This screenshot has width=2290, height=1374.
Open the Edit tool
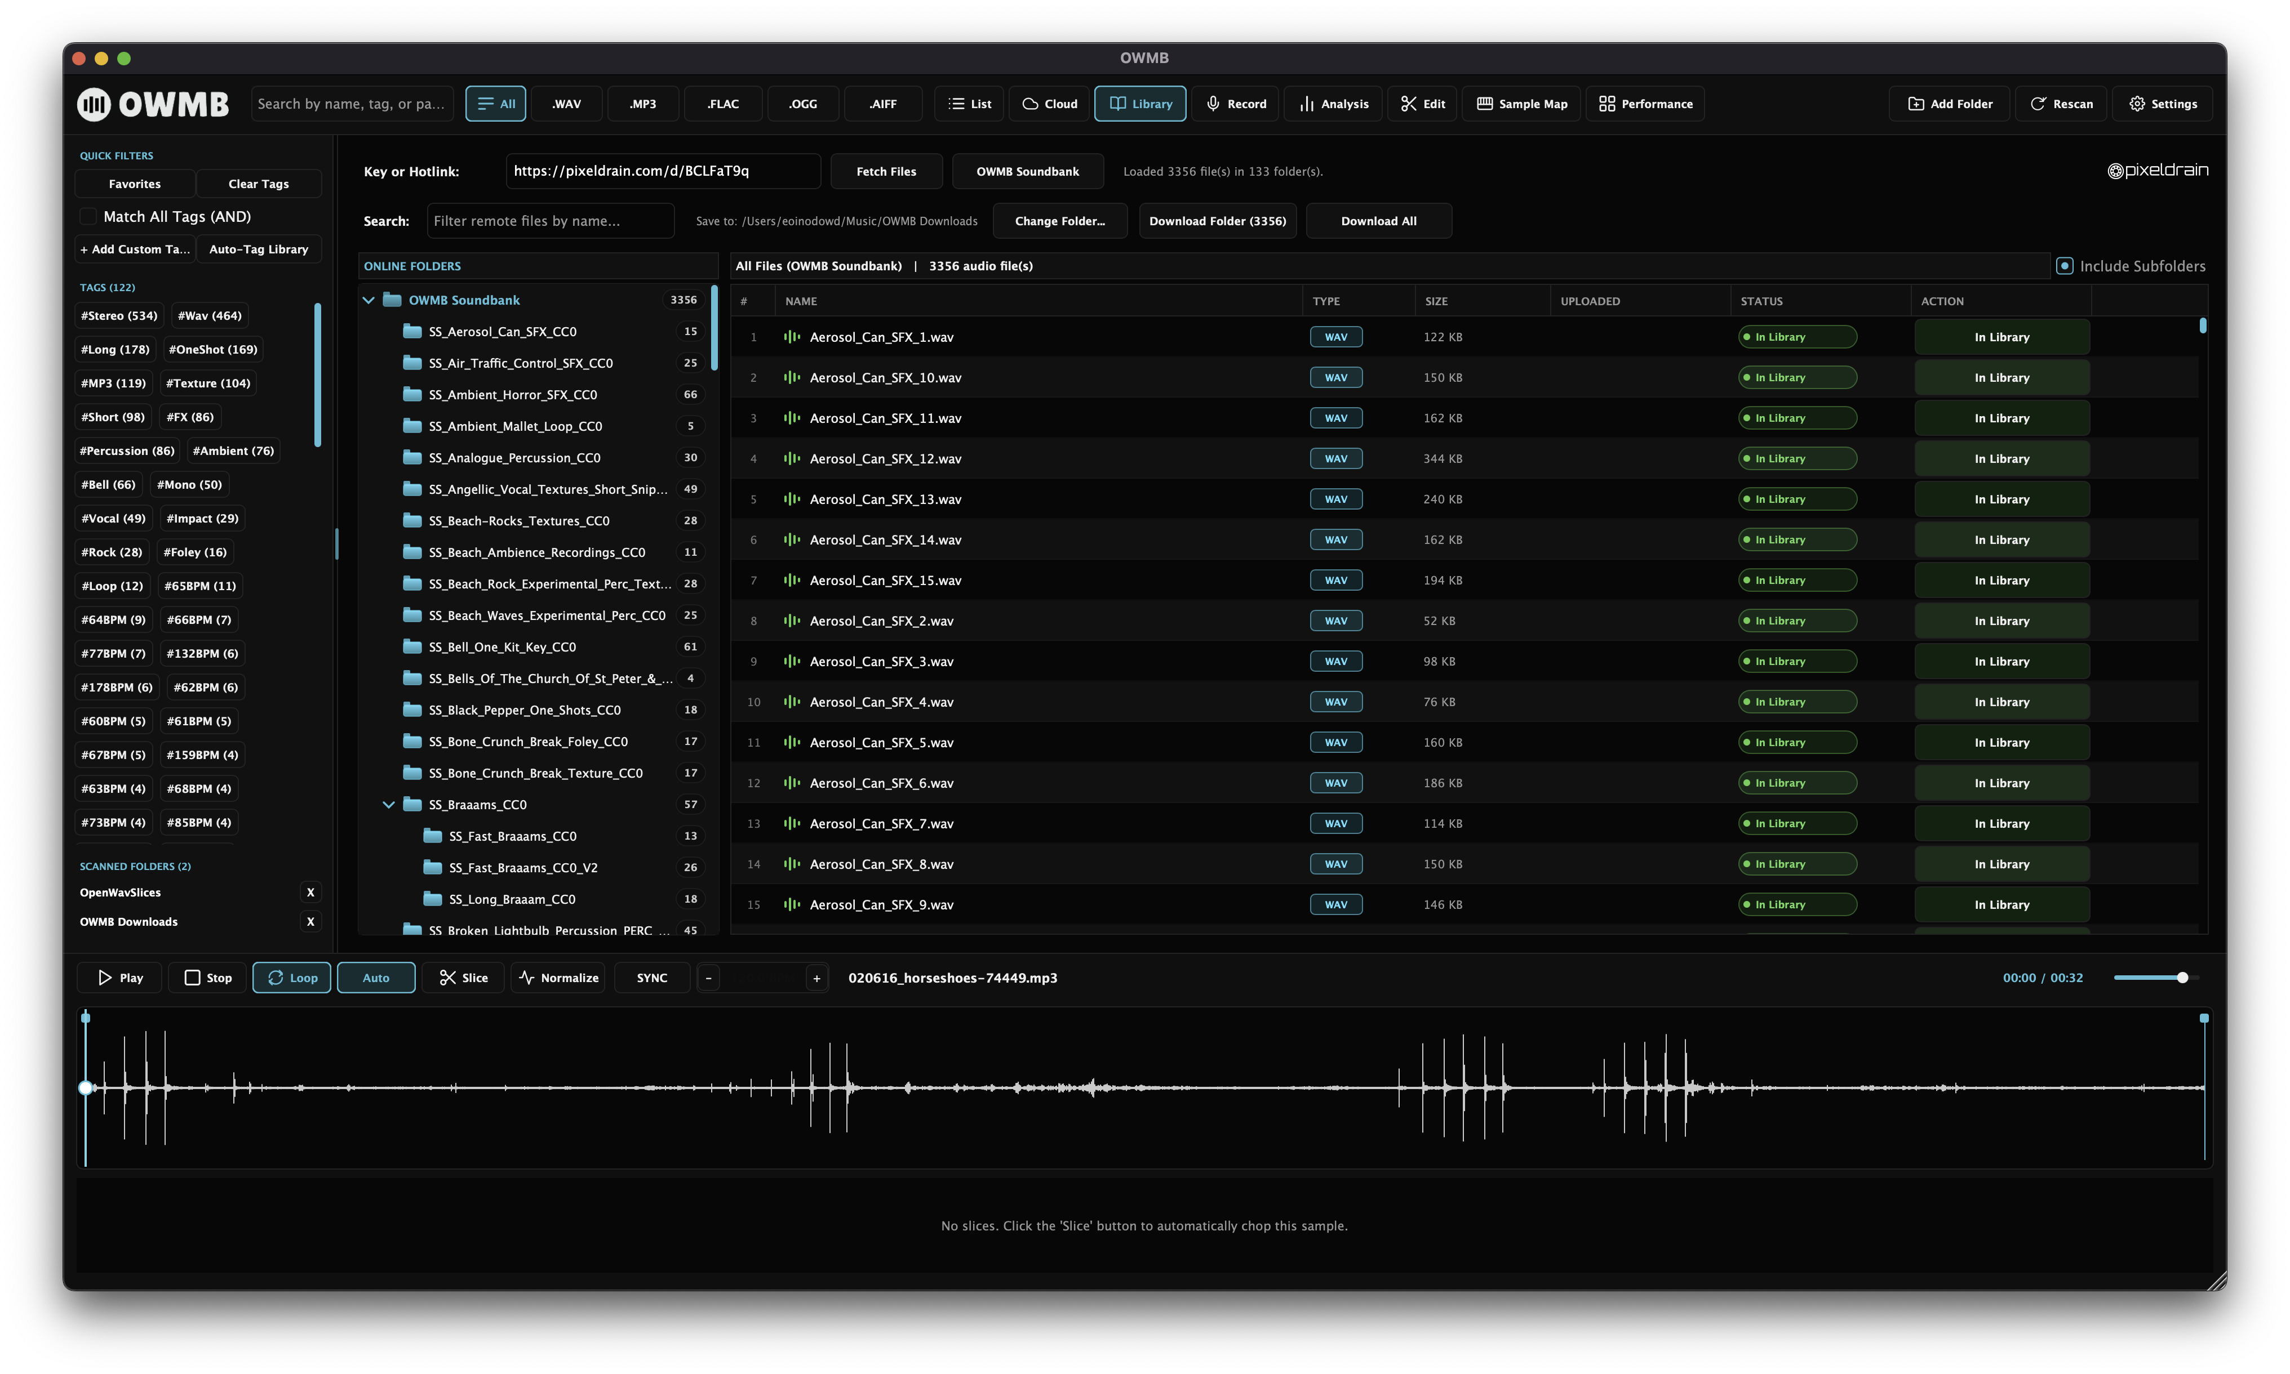point(1422,104)
